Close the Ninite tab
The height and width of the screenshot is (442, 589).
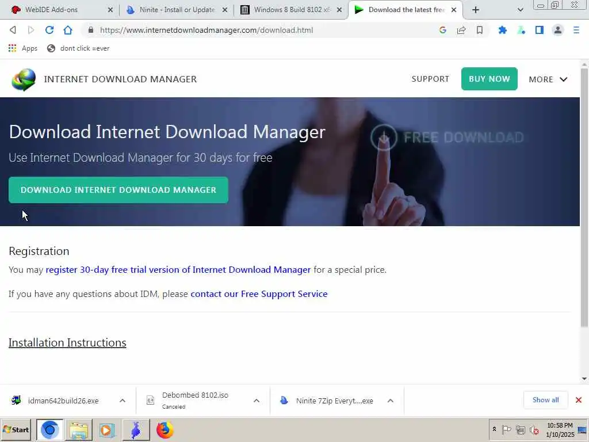(x=225, y=10)
